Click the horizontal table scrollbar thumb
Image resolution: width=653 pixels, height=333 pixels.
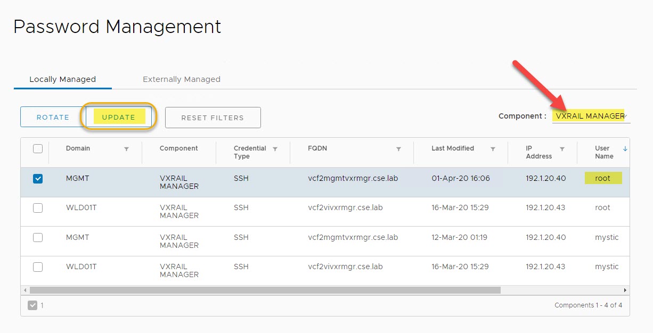265,290
